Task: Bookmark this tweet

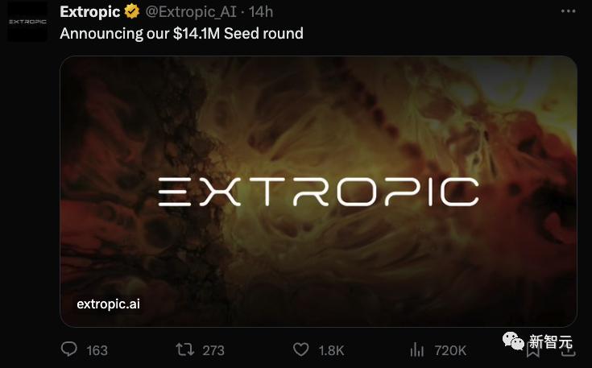Action: tap(533, 347)
